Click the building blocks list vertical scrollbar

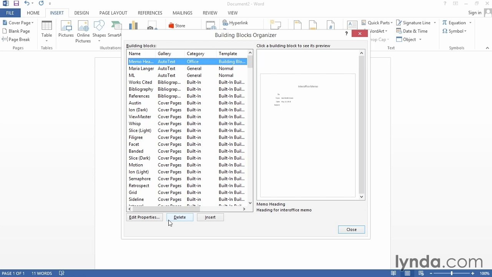pyautogui.click(x=250, y=127)
